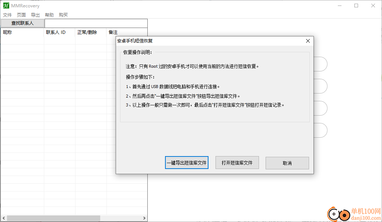
Task: Click the 操作步骤如下 text
Action: [x=140, y=77]
